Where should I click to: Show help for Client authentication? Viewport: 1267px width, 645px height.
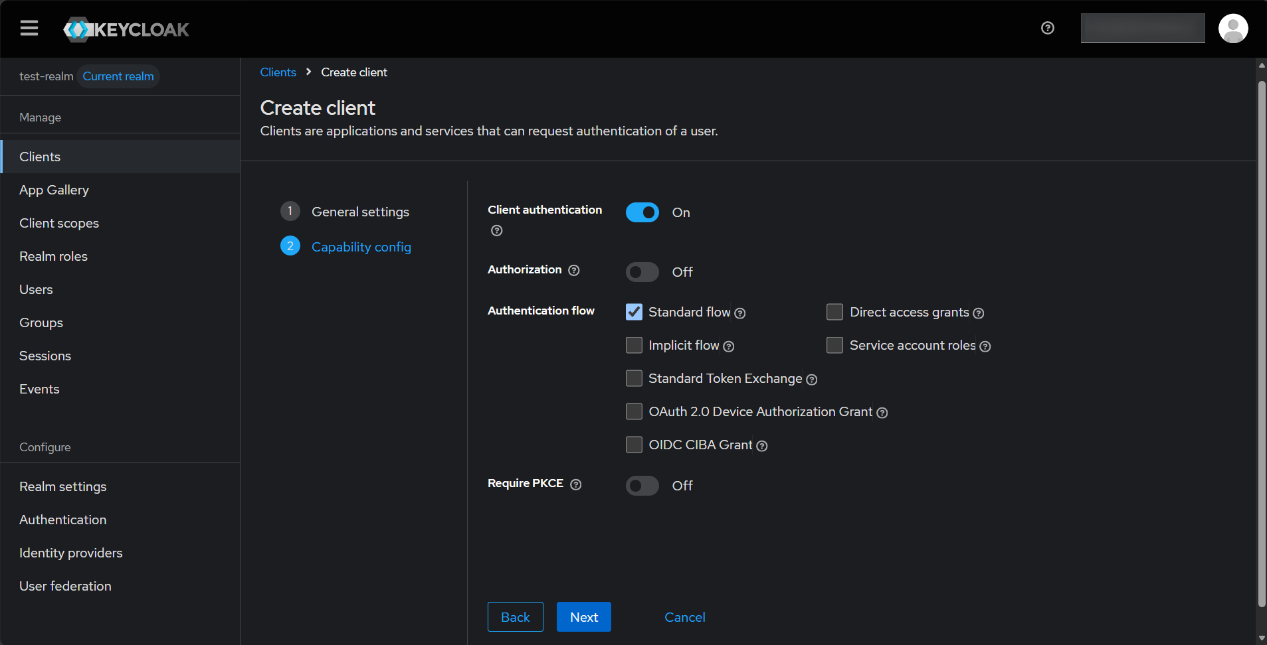coord(497,230)
